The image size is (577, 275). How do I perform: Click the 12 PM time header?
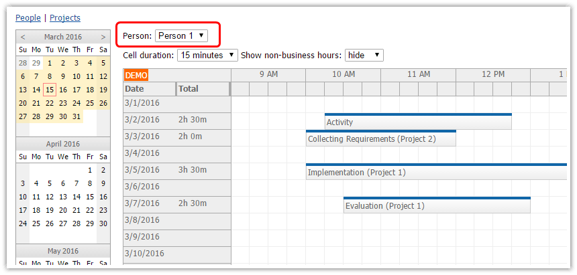493,74
